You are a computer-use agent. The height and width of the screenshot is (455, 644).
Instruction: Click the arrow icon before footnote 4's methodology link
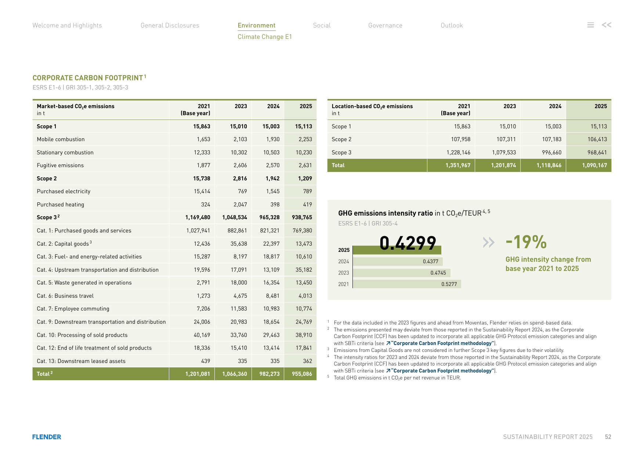(388, 371)
